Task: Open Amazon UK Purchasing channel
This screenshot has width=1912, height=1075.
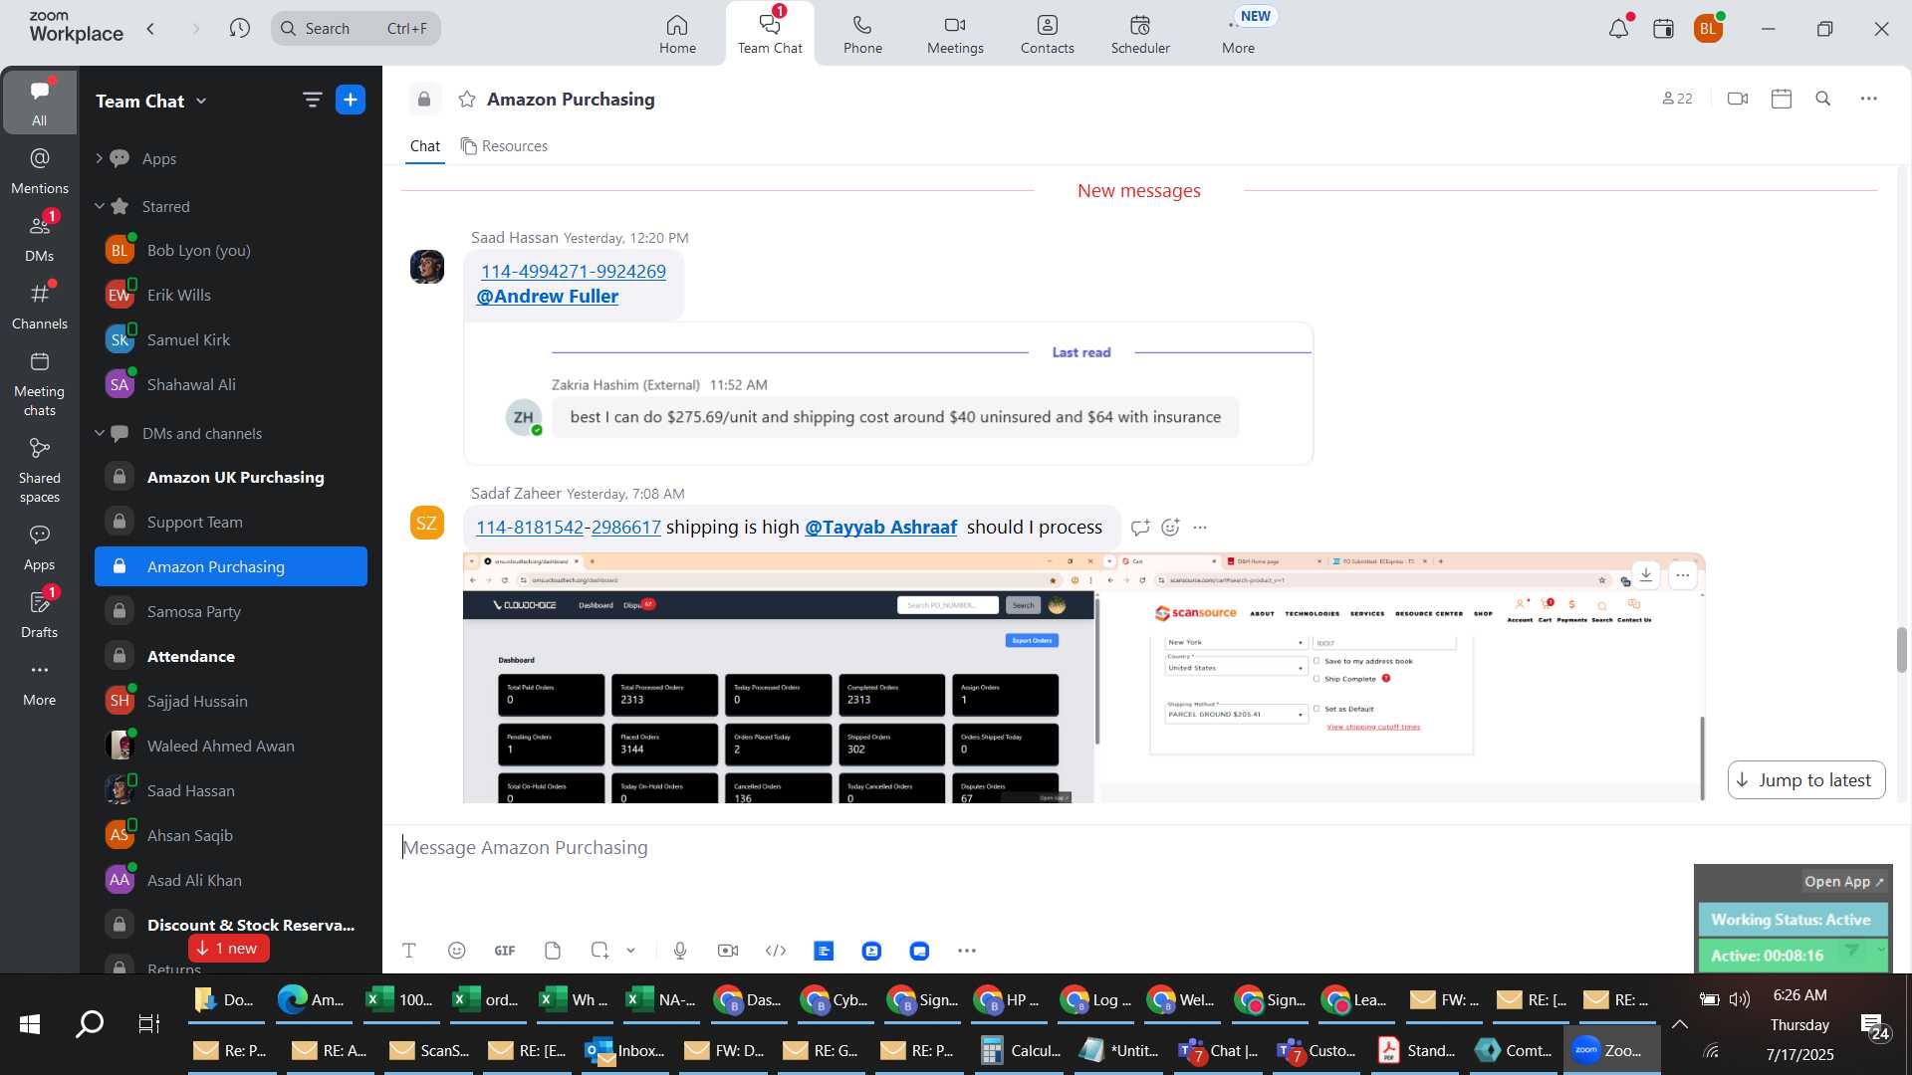Action: [x=231, y=477]
